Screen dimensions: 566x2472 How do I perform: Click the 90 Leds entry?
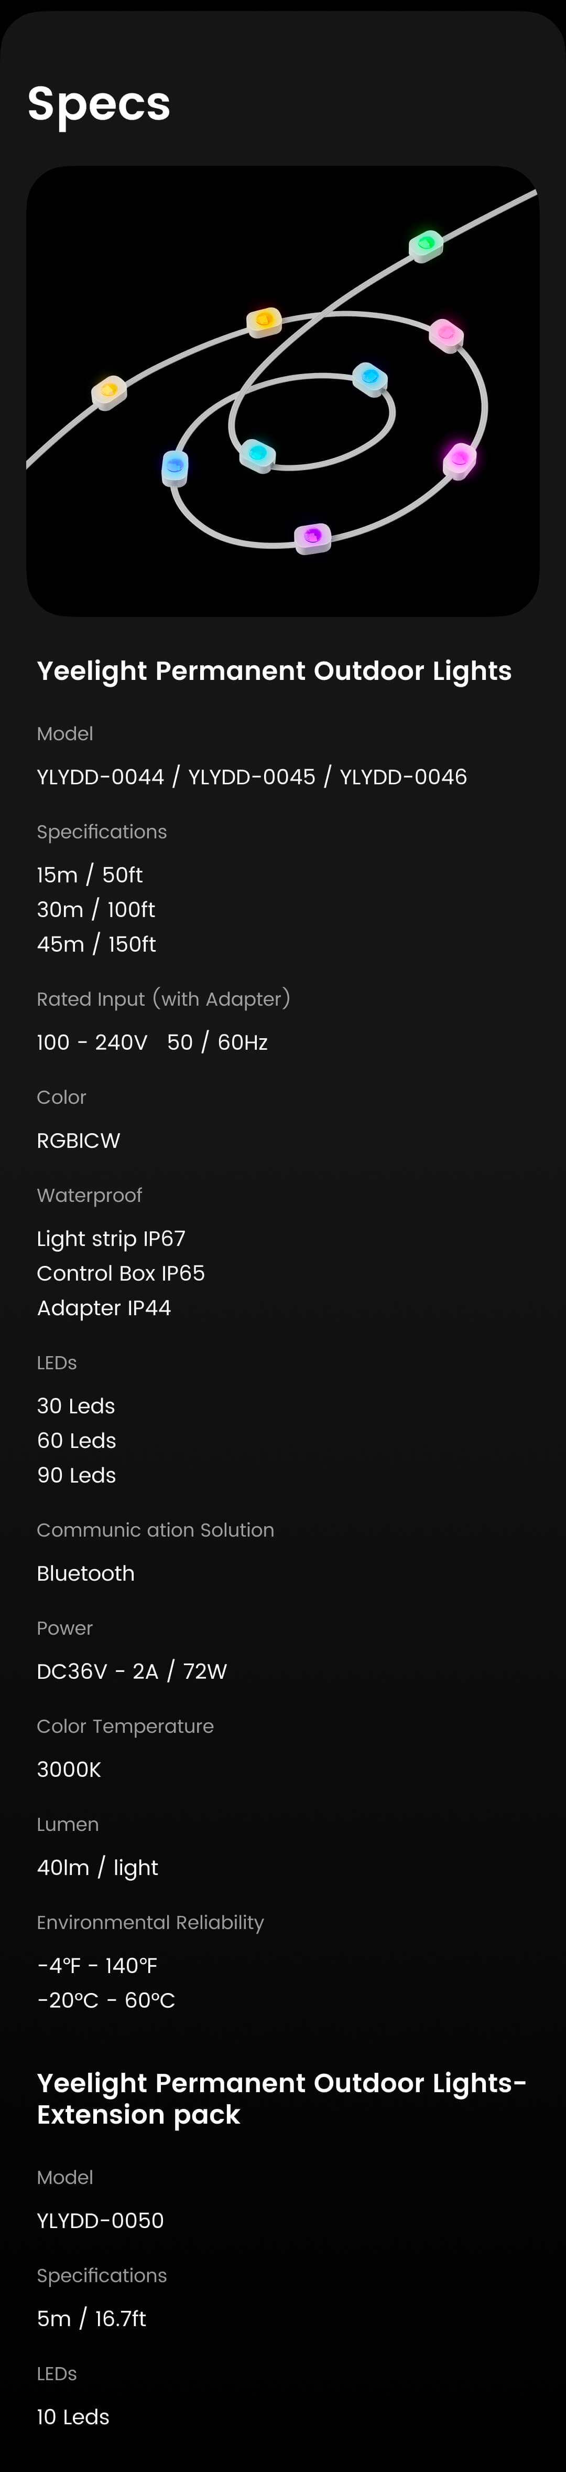tap(77, 1475)
